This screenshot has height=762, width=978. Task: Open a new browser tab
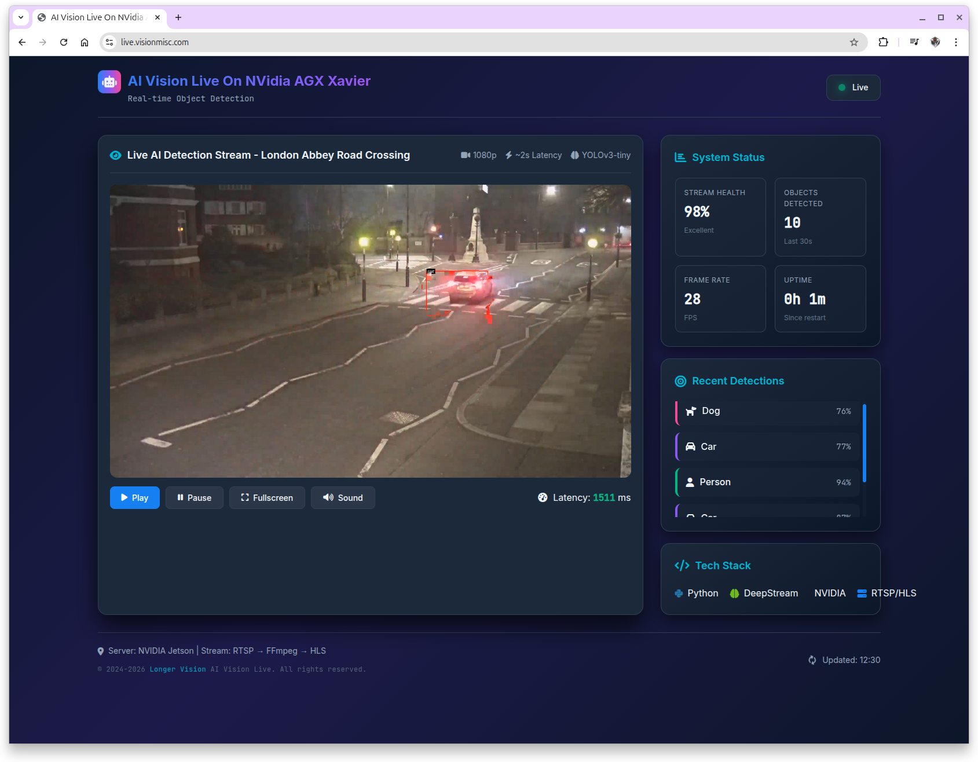click(178, 17)
